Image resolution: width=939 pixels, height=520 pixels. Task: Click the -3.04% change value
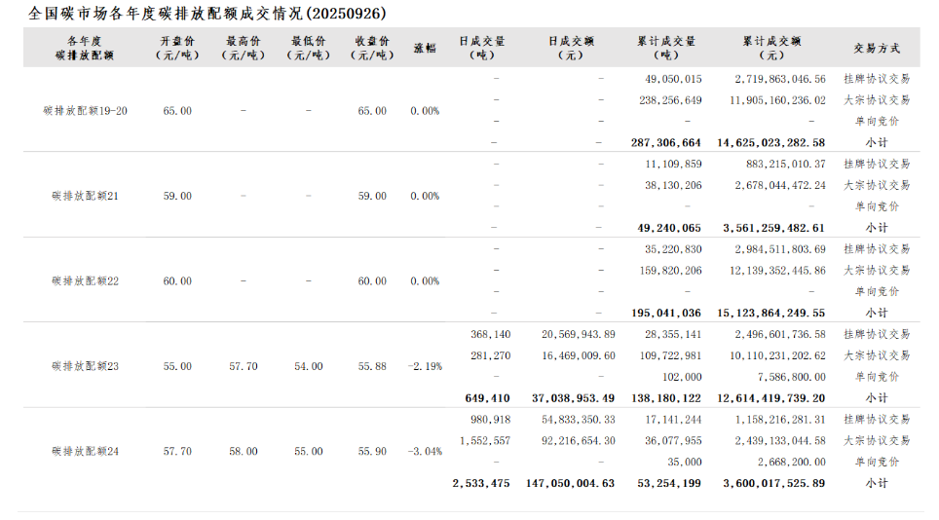[425, 452]
